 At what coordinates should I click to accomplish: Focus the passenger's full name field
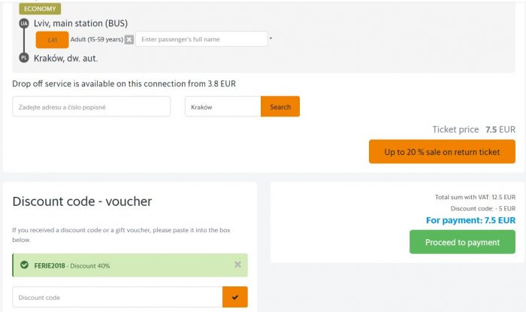201,39
